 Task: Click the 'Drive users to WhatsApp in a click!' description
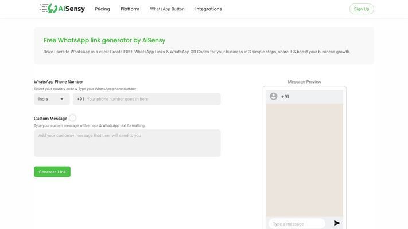197,52
